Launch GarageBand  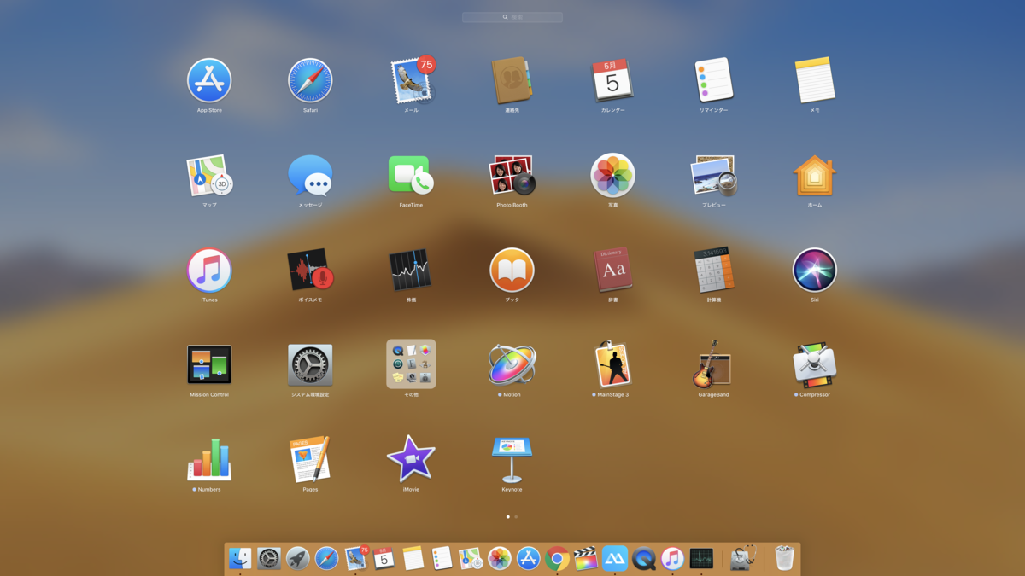tap(713, 364)
